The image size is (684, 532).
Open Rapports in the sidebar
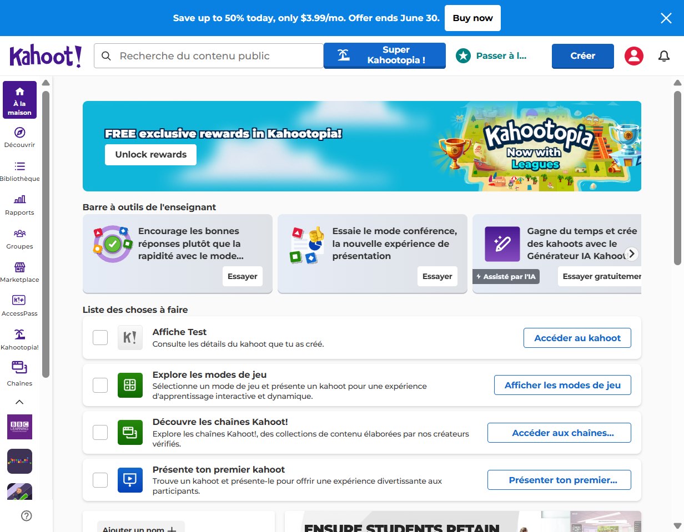19,205
